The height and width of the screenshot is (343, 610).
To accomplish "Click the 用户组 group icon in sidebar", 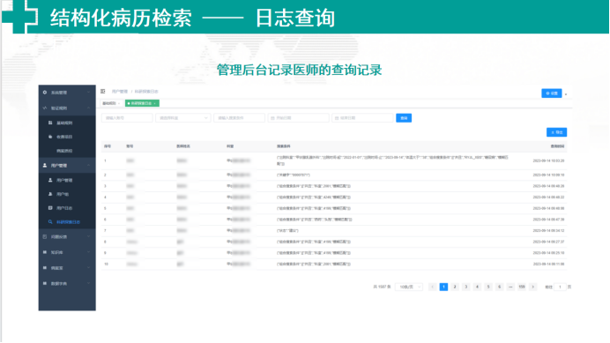I will coord(50,194).
